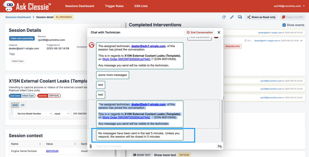
Task: Click Export to PDF button
Action: [x=292, y=17]
